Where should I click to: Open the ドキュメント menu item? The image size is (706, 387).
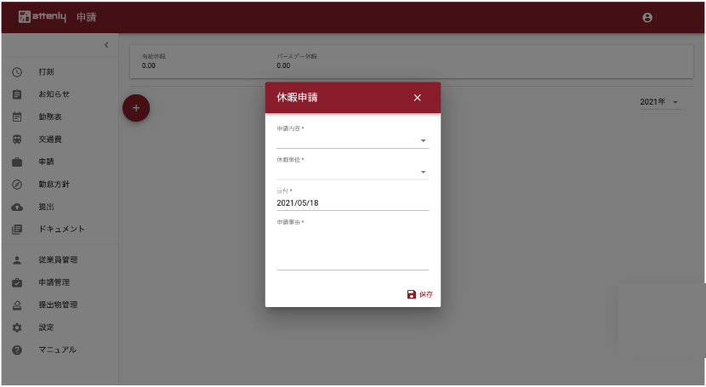click(x=60, y=230)
